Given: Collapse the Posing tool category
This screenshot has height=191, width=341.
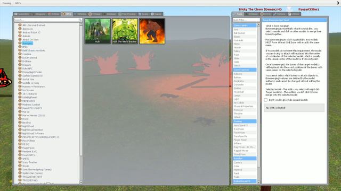Looking at the screenshot, I should point(245,121).
